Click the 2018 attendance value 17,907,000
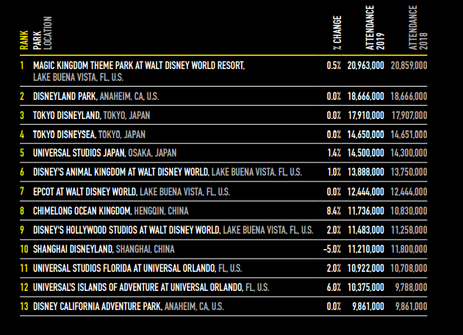This screenshot has height=335, width=463. click(x=409, y=115)
